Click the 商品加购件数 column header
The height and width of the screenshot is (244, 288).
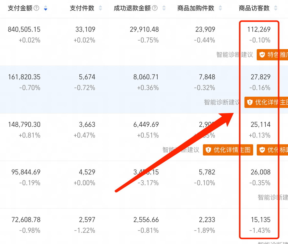coord(196,8)
